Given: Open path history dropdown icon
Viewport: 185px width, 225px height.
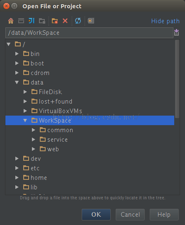Looking at the screenshot, I should tap(177, 32).
